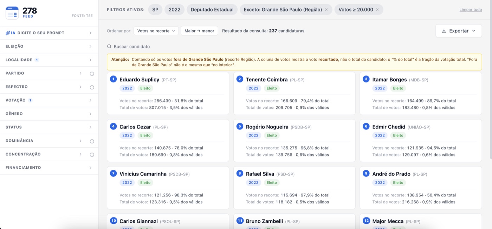Click the info icon beside Espectro

point(92,87)
